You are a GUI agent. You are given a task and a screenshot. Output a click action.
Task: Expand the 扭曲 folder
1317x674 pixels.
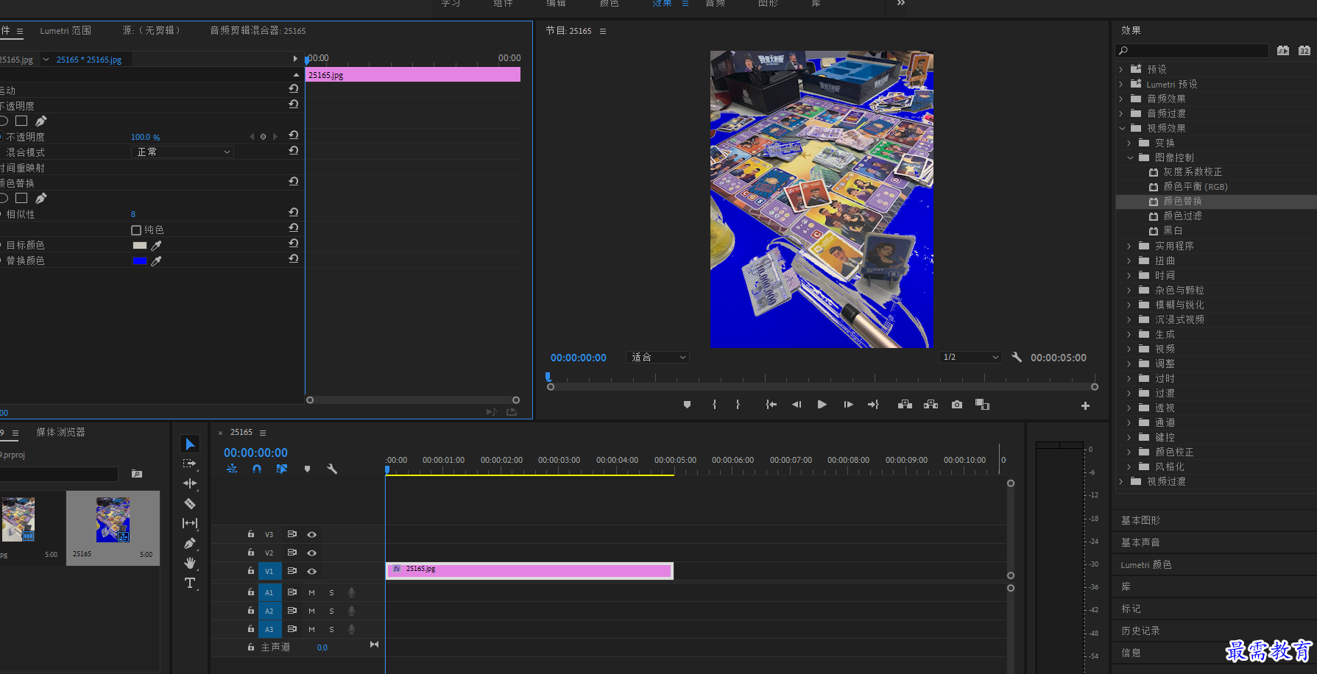click(1129, 260)
